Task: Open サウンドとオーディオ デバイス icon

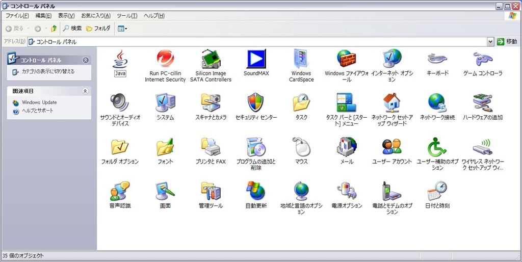Action: [120, 102]
